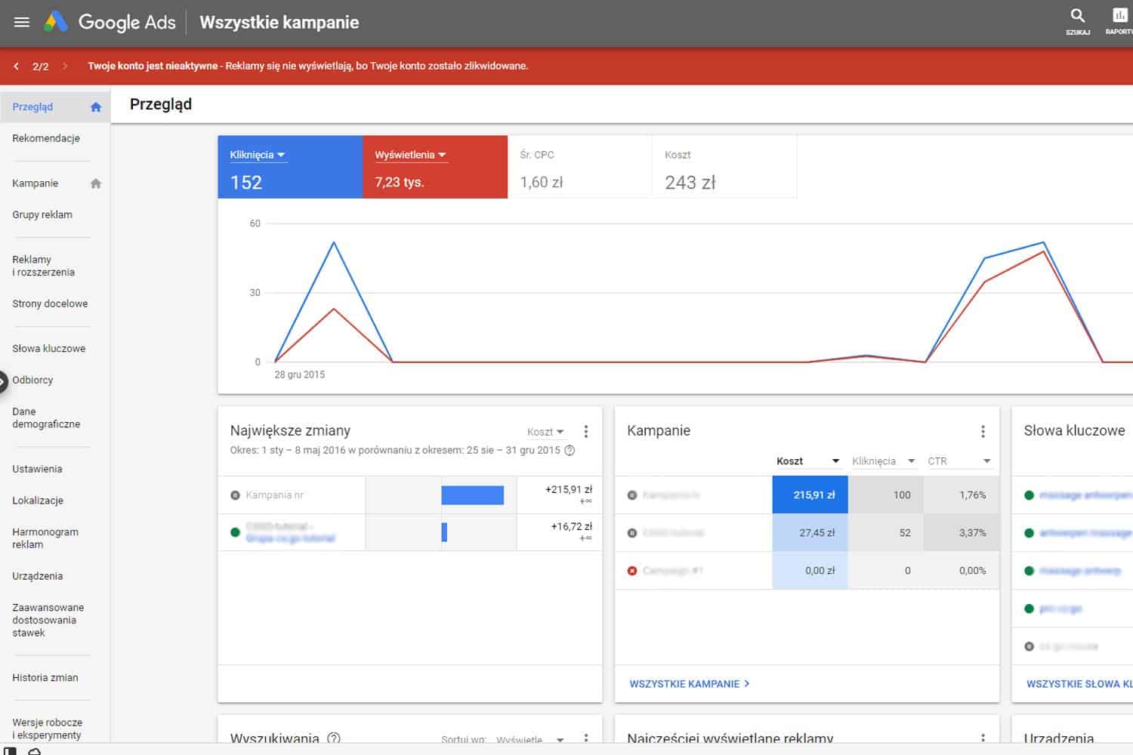The height and width of the screenshot is (755, 1133).
Task: Click WSZYSTKIE KAMPANIE link
Action: tap(690, 684)
